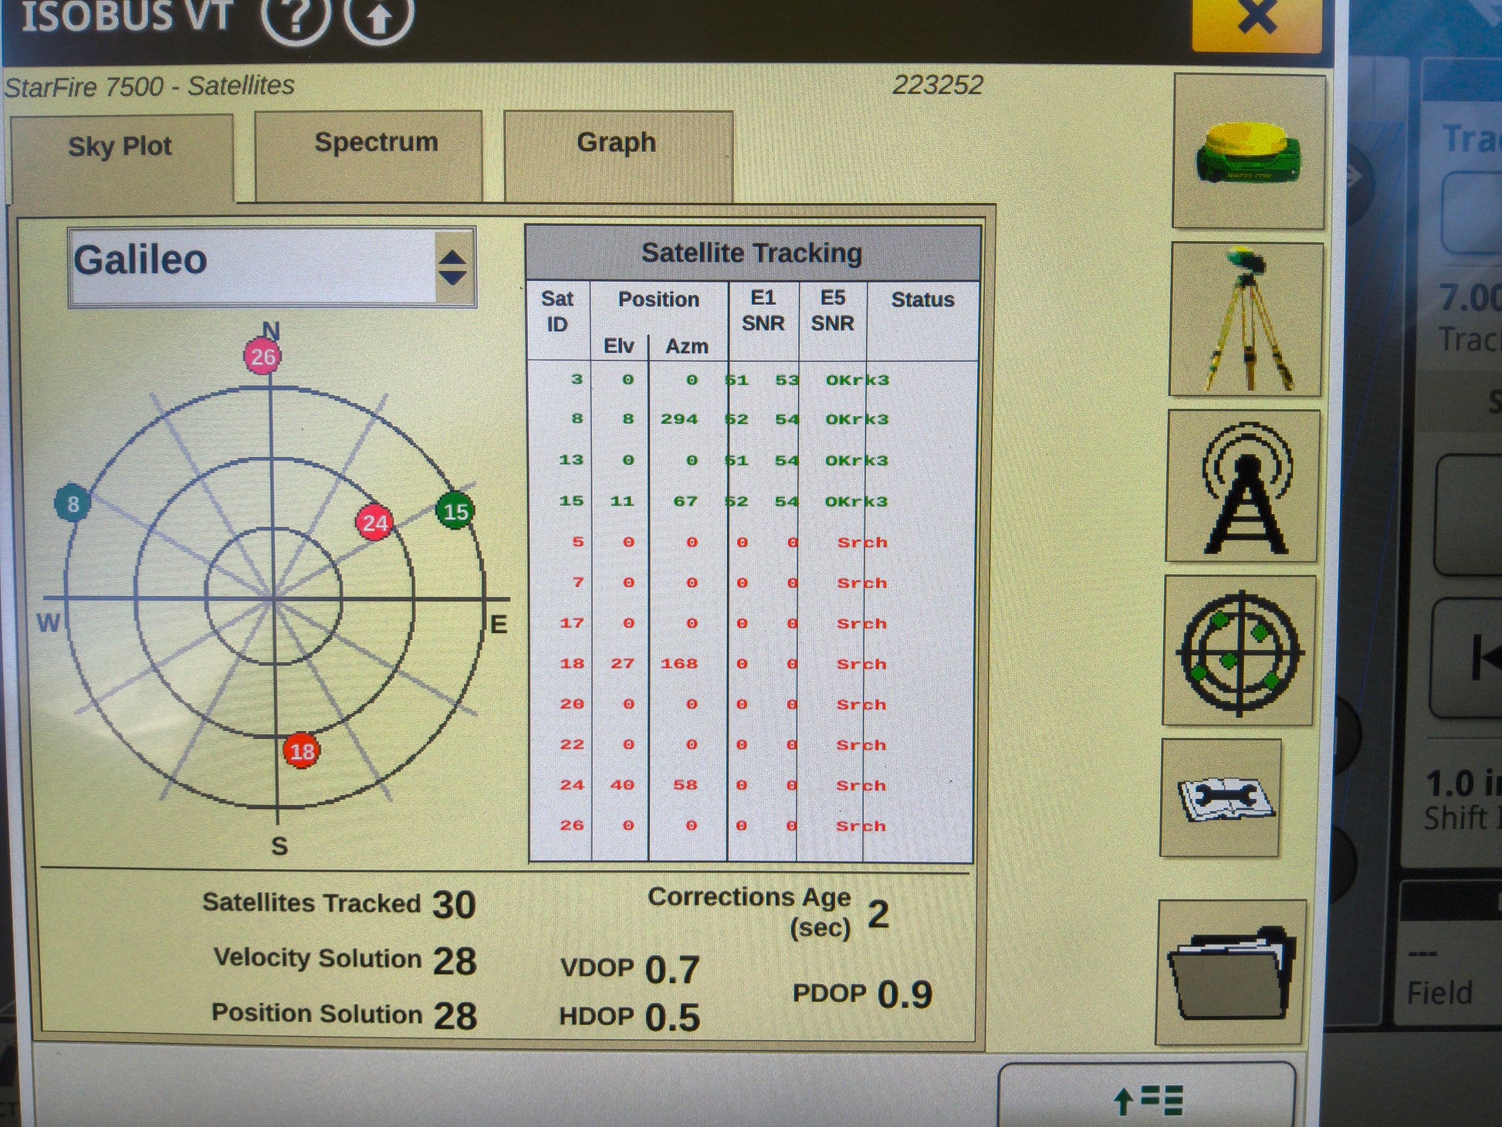Screen dimensions: 1502x1127
Task: Open the StarFire receiver main page icon
Action: tap(1249, 152)
